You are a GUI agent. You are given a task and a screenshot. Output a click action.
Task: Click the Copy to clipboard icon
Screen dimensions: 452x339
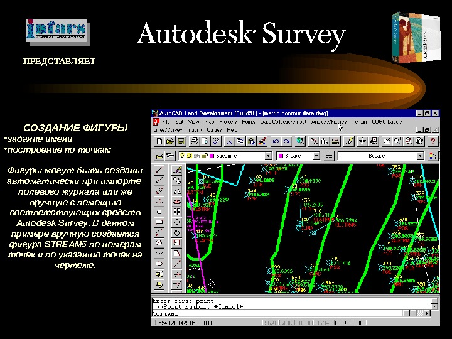tap(240, 141)
